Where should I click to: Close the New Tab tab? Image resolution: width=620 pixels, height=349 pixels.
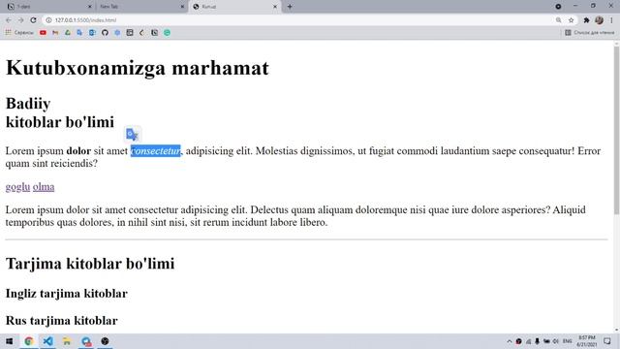pos(182,7)
